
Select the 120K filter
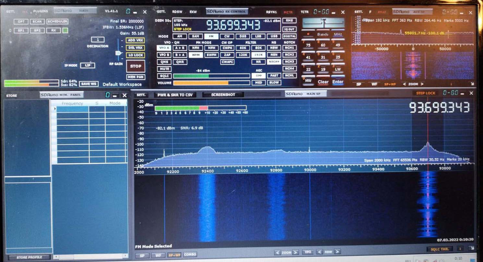(x=243, y=55)
